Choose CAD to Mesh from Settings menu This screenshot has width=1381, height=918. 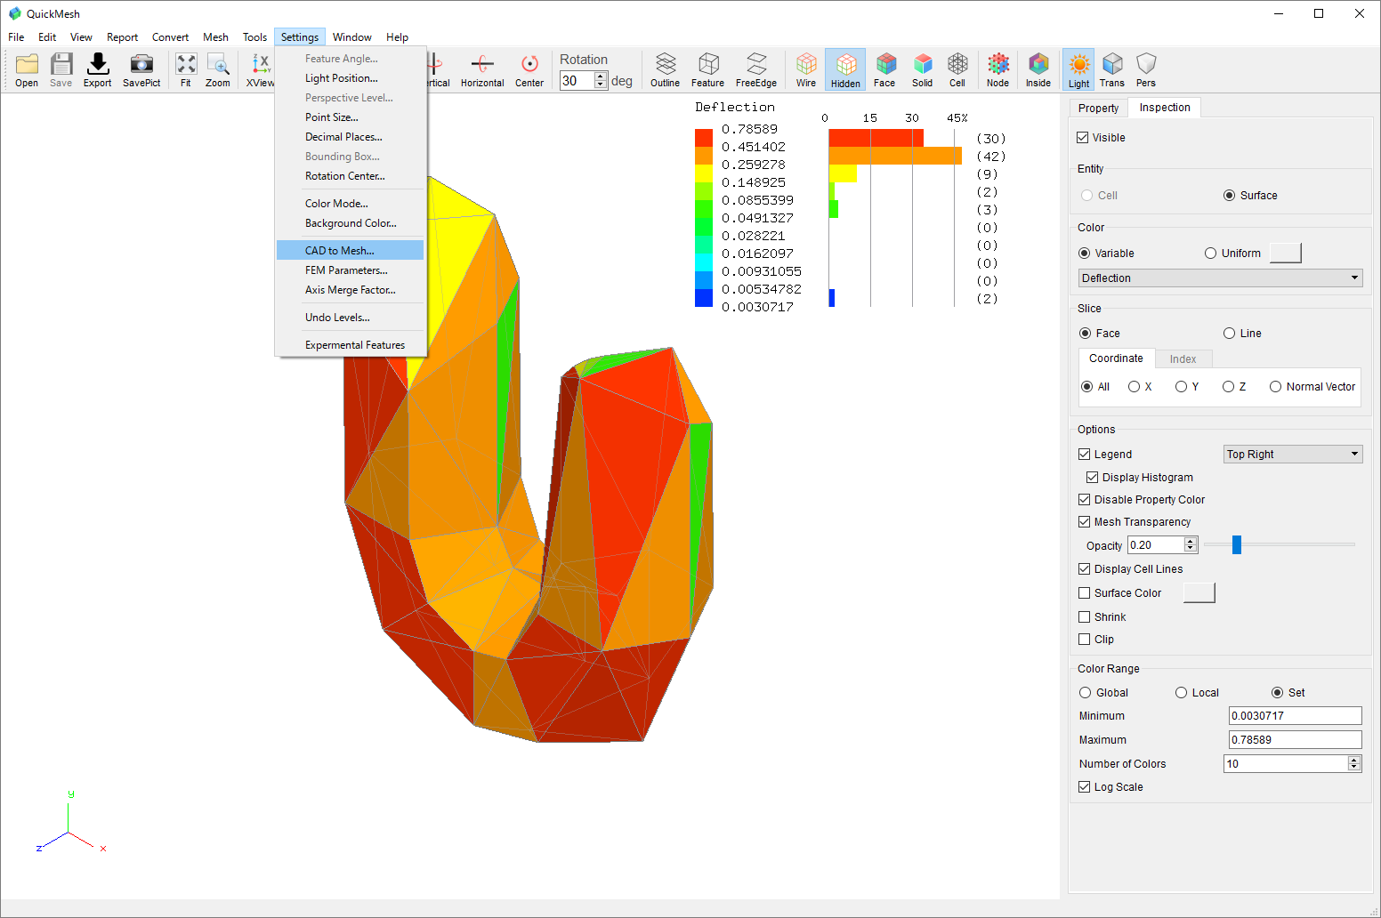click(x=350, y=250)
